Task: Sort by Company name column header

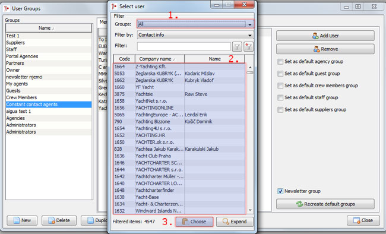Action: click(x=160, y=59)
